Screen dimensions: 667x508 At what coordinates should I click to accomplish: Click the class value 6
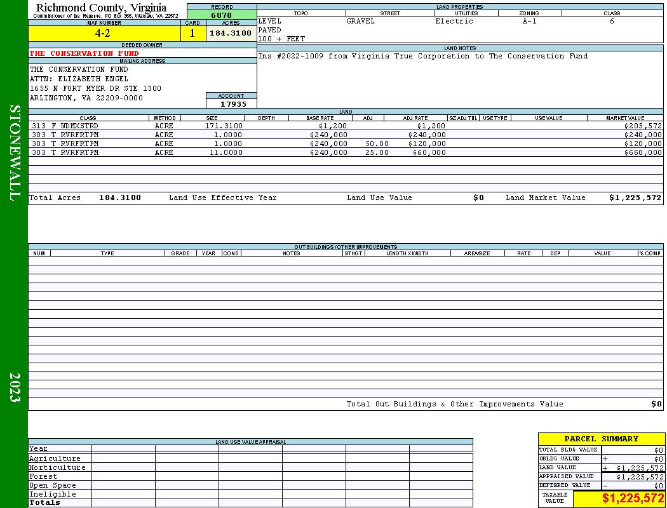click(x=612, y=21)
